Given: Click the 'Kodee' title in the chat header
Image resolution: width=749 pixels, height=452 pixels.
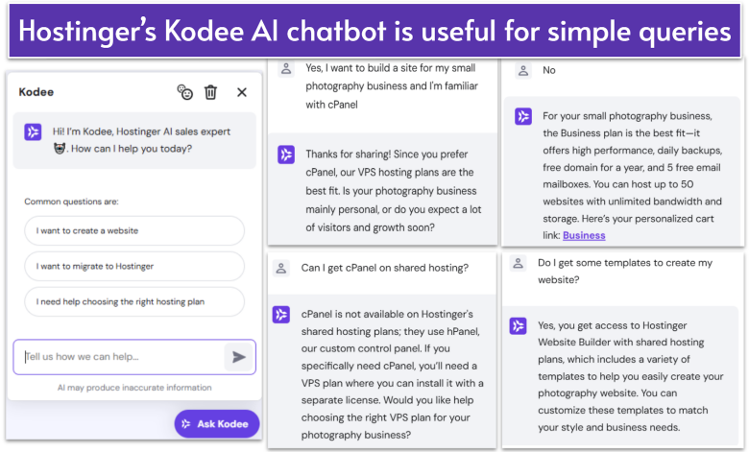Looking at the screenshot, I should pyautogui.click(x=36, y=92).
